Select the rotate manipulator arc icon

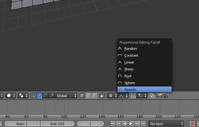point(45,95)
